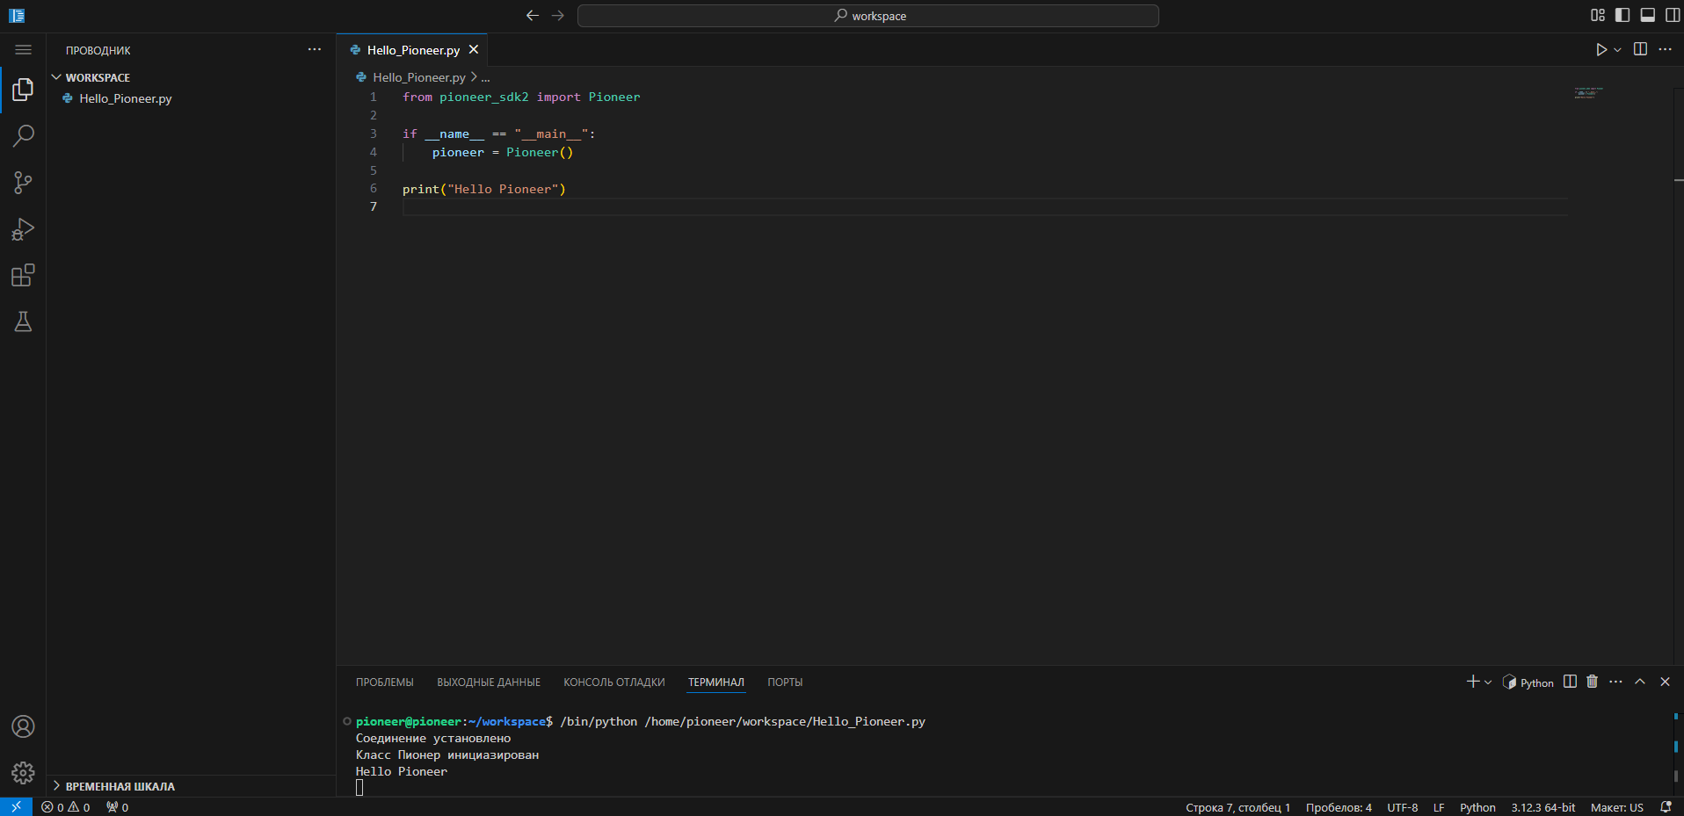1684x816 pixels.
Task: Open run options dropdown next to play
Action: pos(1617,50)
